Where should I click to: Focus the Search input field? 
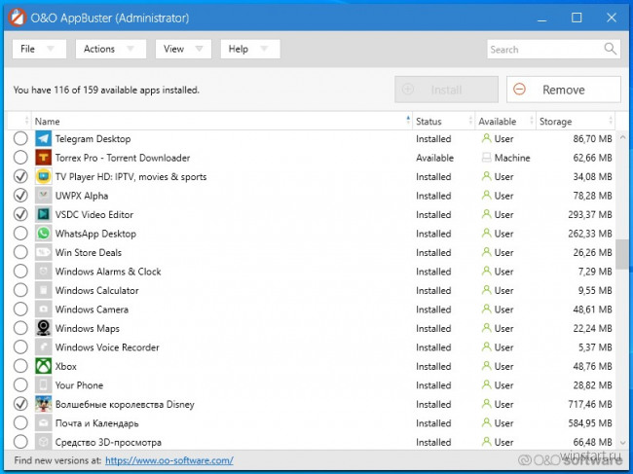(553, 50)
